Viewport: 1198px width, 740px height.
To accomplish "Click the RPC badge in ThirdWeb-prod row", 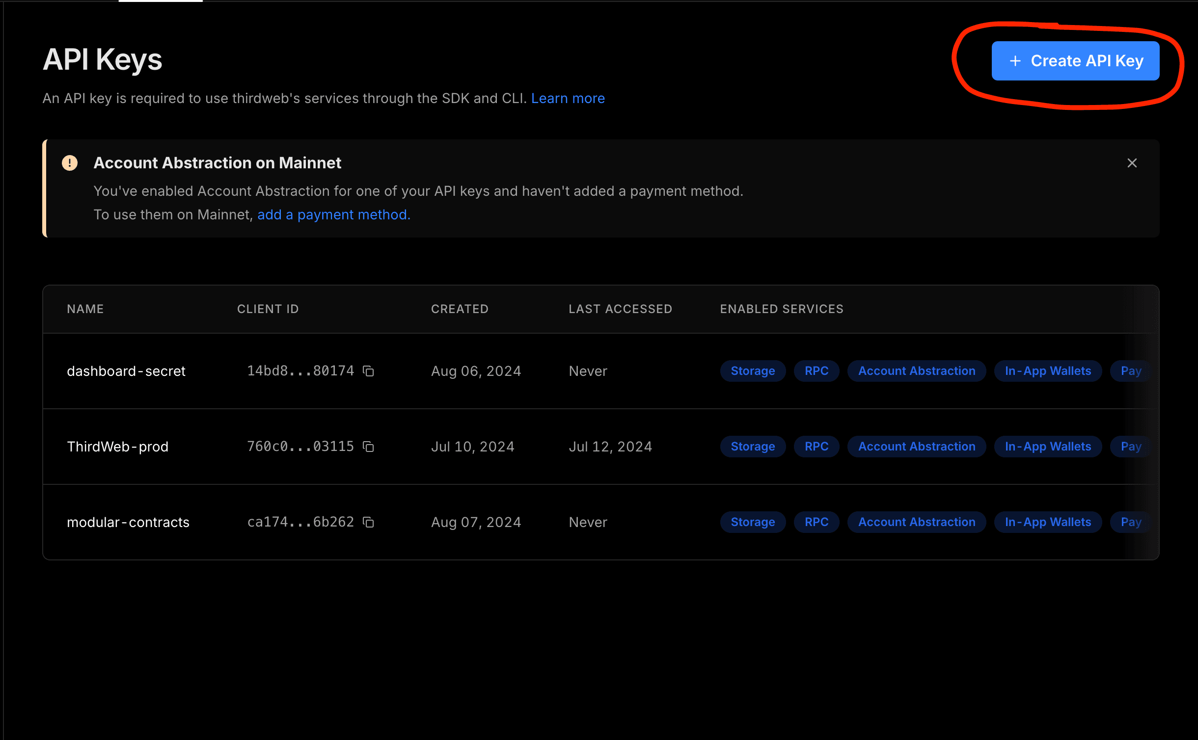I will coord(816,447).
